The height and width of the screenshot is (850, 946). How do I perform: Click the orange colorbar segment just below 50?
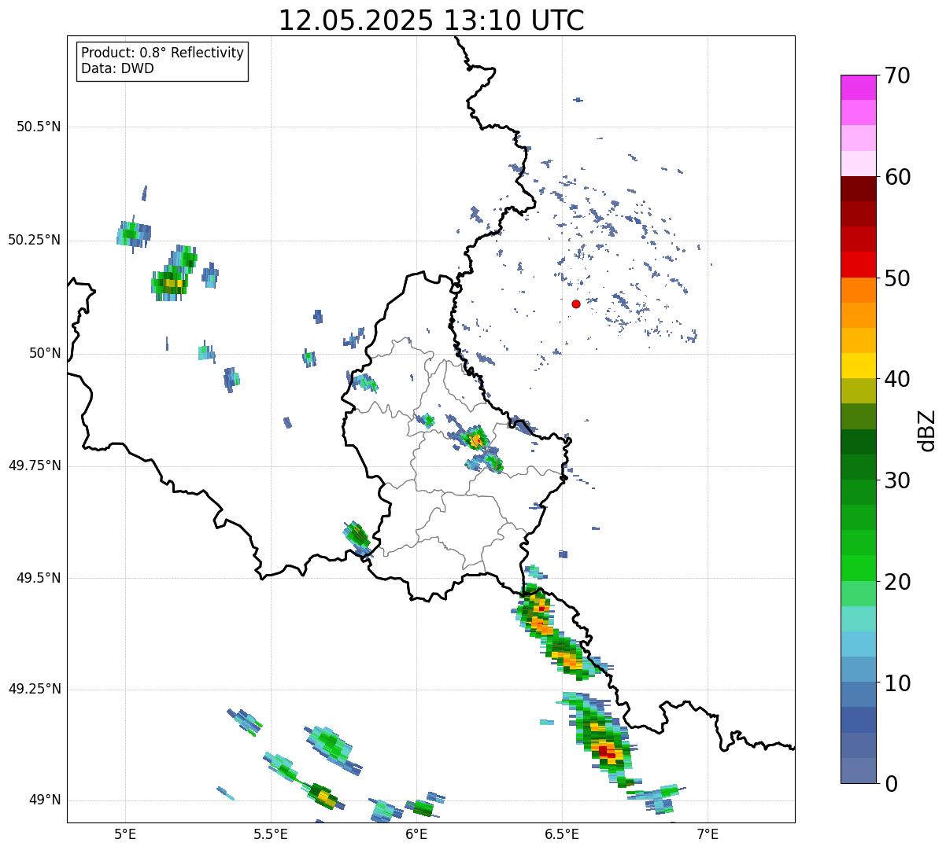coord(858,290)
